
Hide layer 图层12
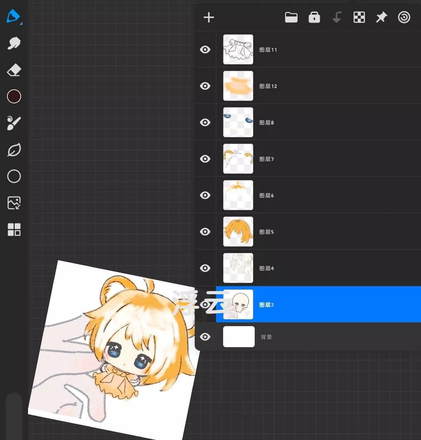pos(205,86)
